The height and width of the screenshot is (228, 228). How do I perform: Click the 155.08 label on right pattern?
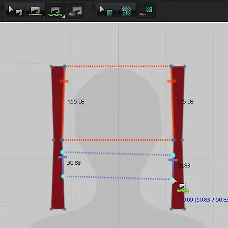(x=185, y=102)
